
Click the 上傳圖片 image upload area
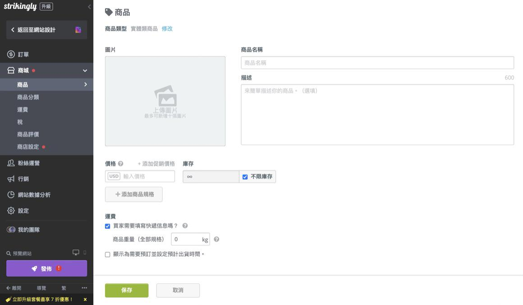point(165,101)
